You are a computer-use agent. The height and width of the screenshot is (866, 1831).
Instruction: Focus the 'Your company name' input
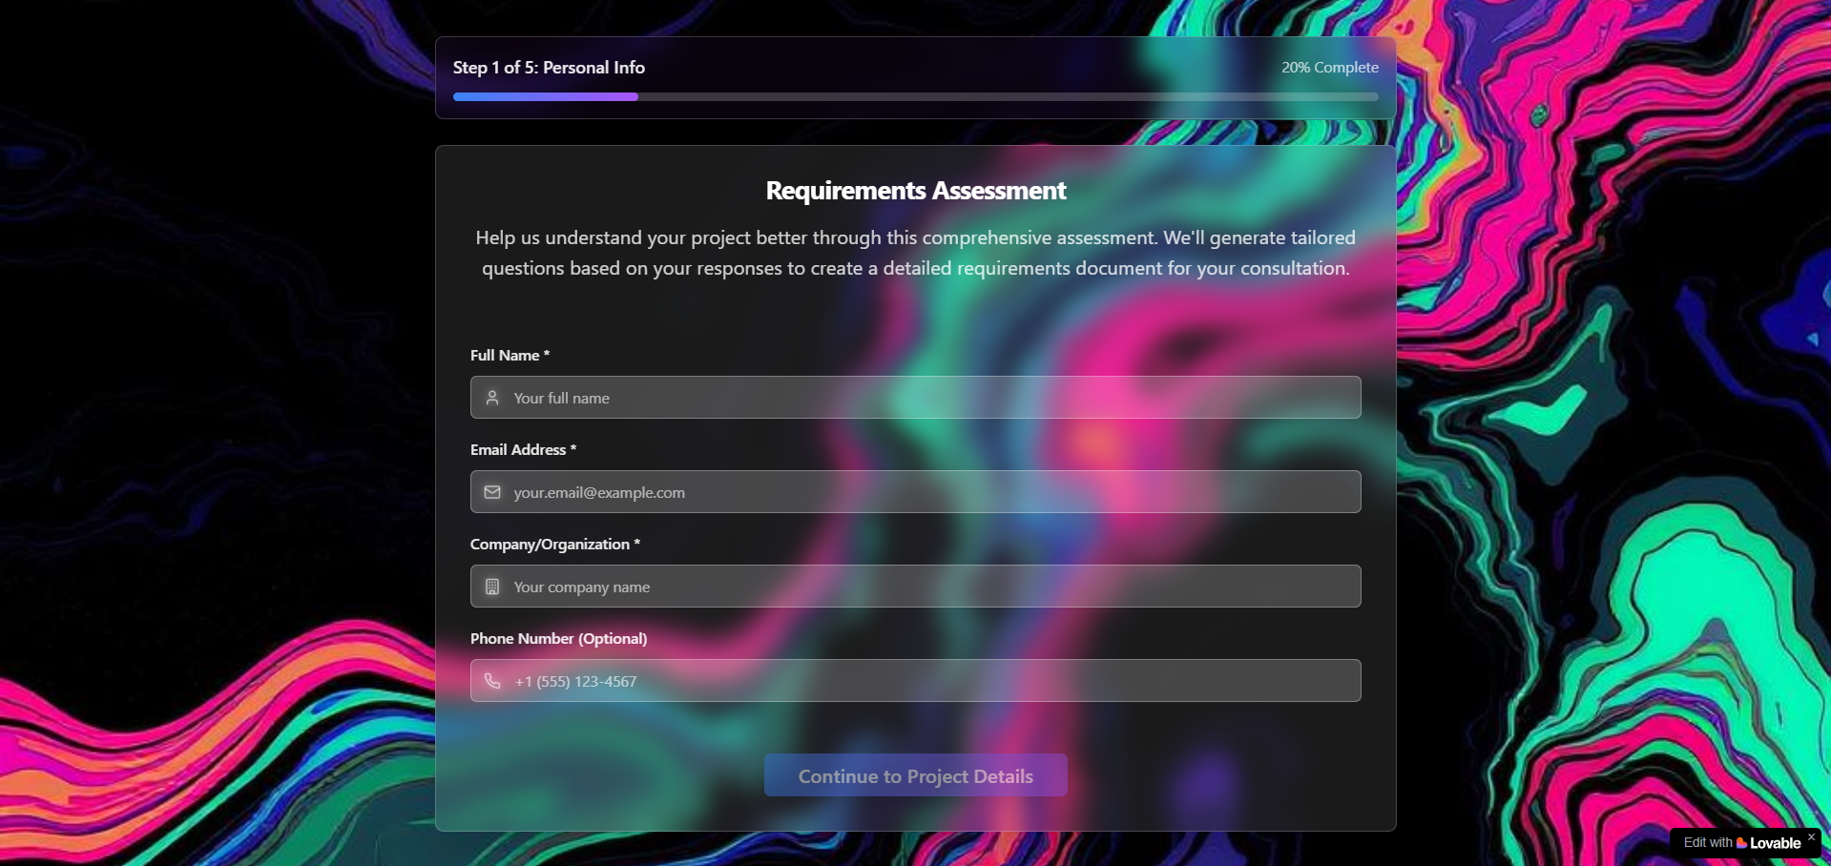[x=916, y=587]
